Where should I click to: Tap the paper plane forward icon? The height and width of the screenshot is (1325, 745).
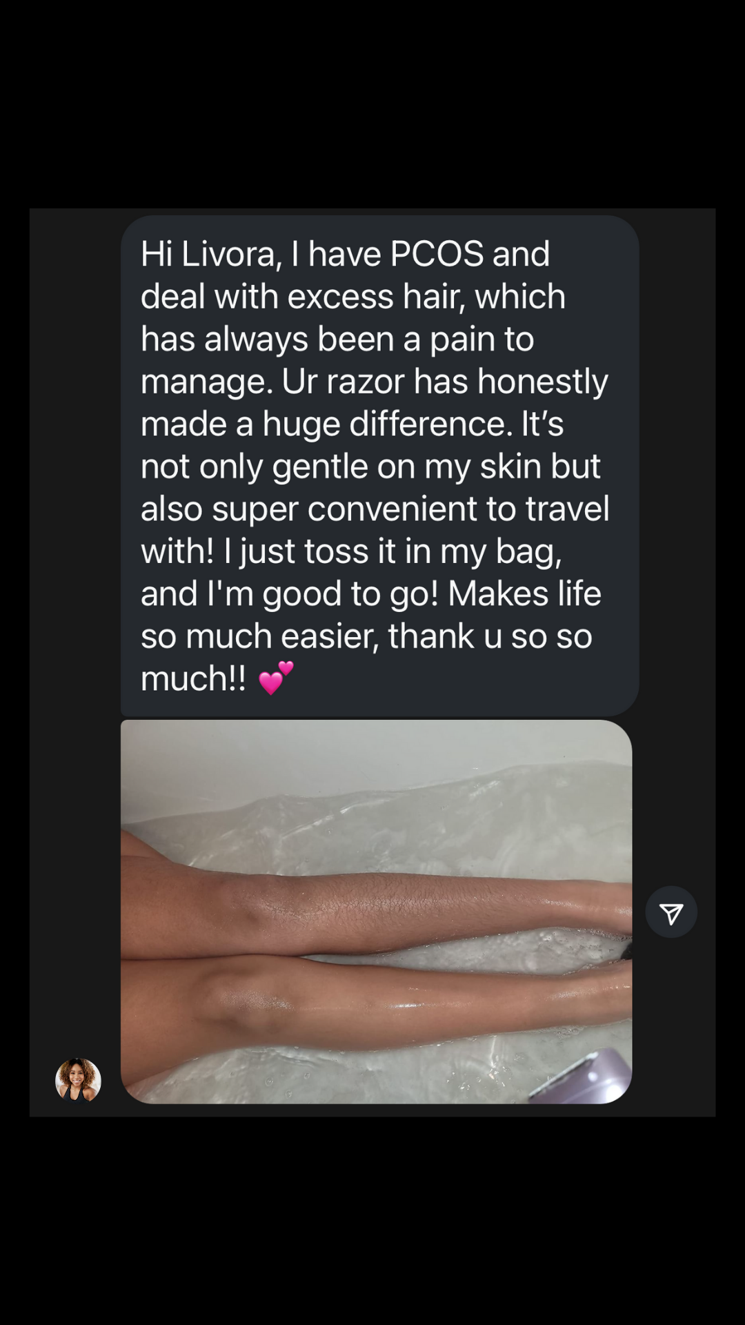click(671, 912)
